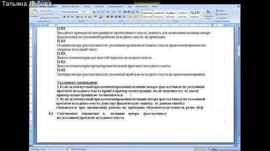Toggle Align Left paragraph button
The width and height of the screenshot is (270, 151).
[108, 17]
